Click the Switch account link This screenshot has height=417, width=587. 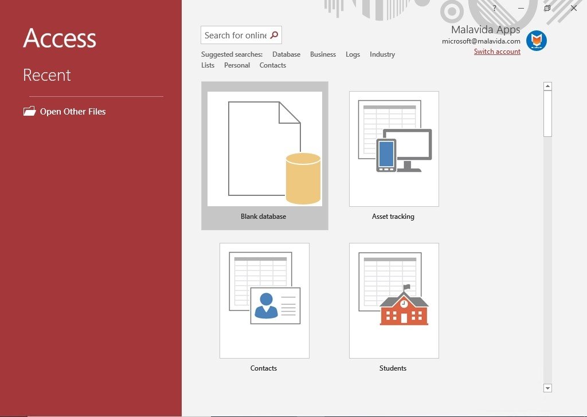tap(497, 52)
